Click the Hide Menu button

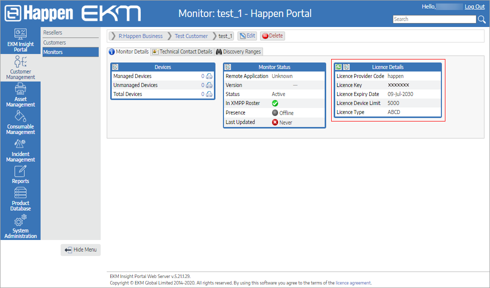tap(81, 249)
